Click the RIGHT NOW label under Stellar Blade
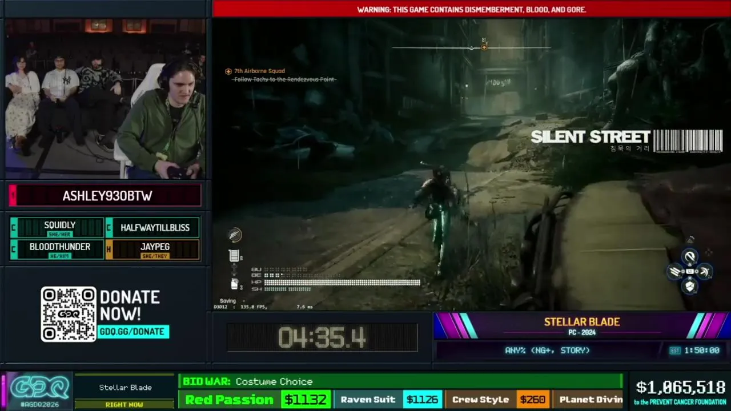The image size is (731, 411). pos(124,404)
